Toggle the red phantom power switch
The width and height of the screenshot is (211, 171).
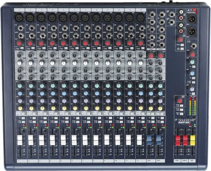[x=194, y=10]
